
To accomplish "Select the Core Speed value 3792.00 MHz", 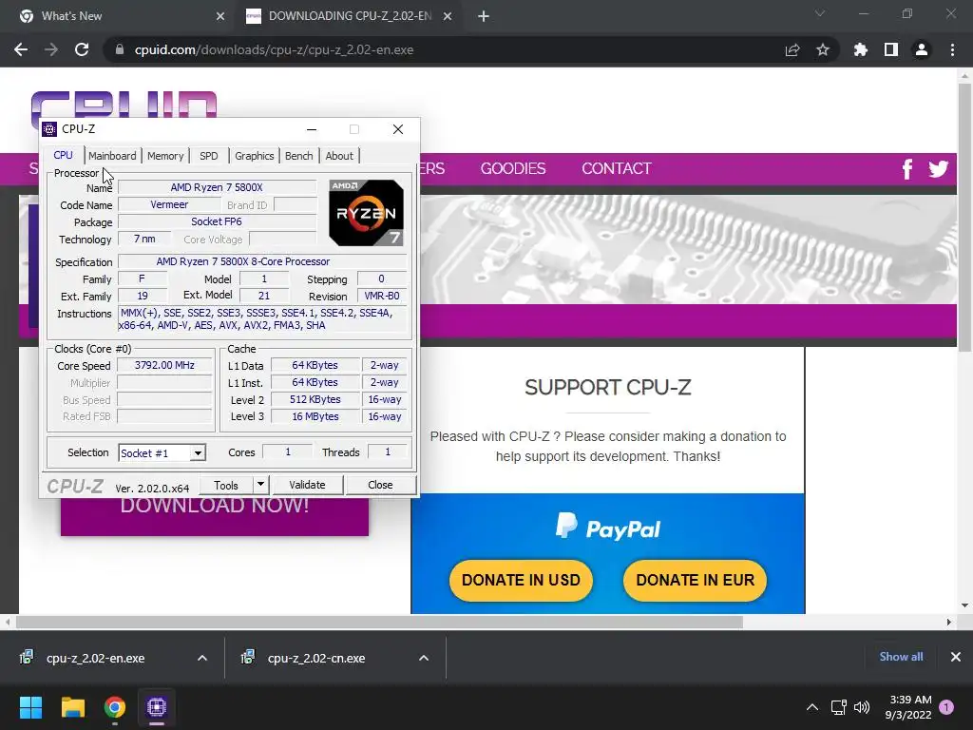I will (164, 366).
